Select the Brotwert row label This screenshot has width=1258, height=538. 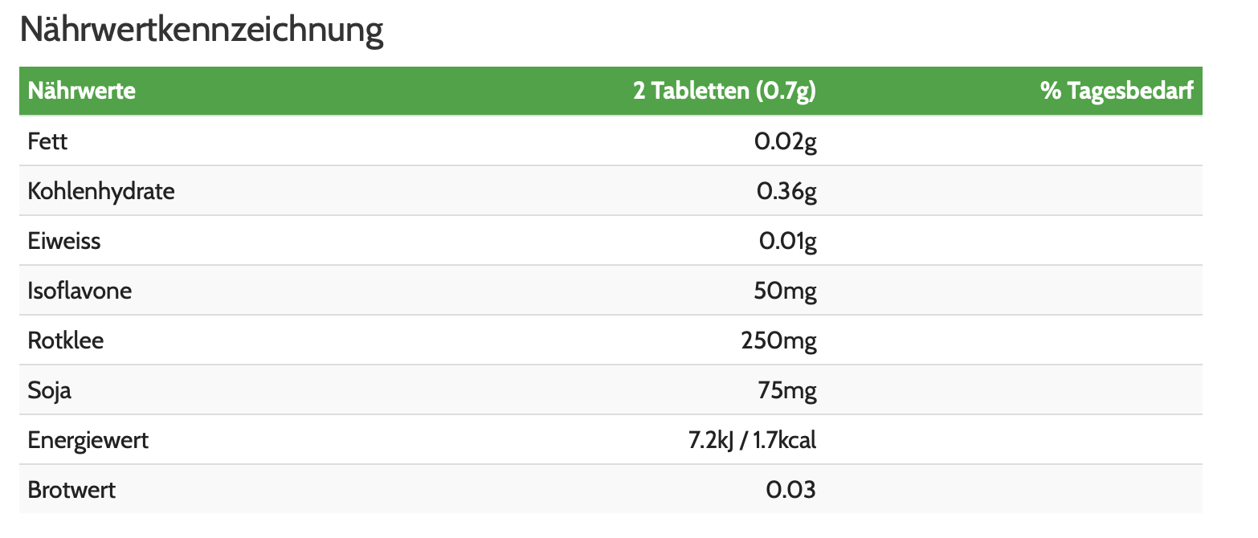[71, 491]
